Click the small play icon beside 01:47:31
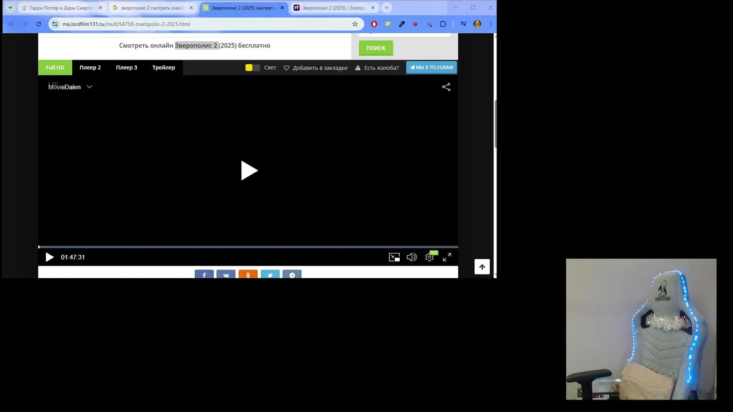Image resolution: width=733 pixels, height=412 pixels. tap(49, 257)
